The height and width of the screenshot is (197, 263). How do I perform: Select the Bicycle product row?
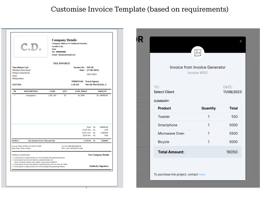tap(198, 142)
